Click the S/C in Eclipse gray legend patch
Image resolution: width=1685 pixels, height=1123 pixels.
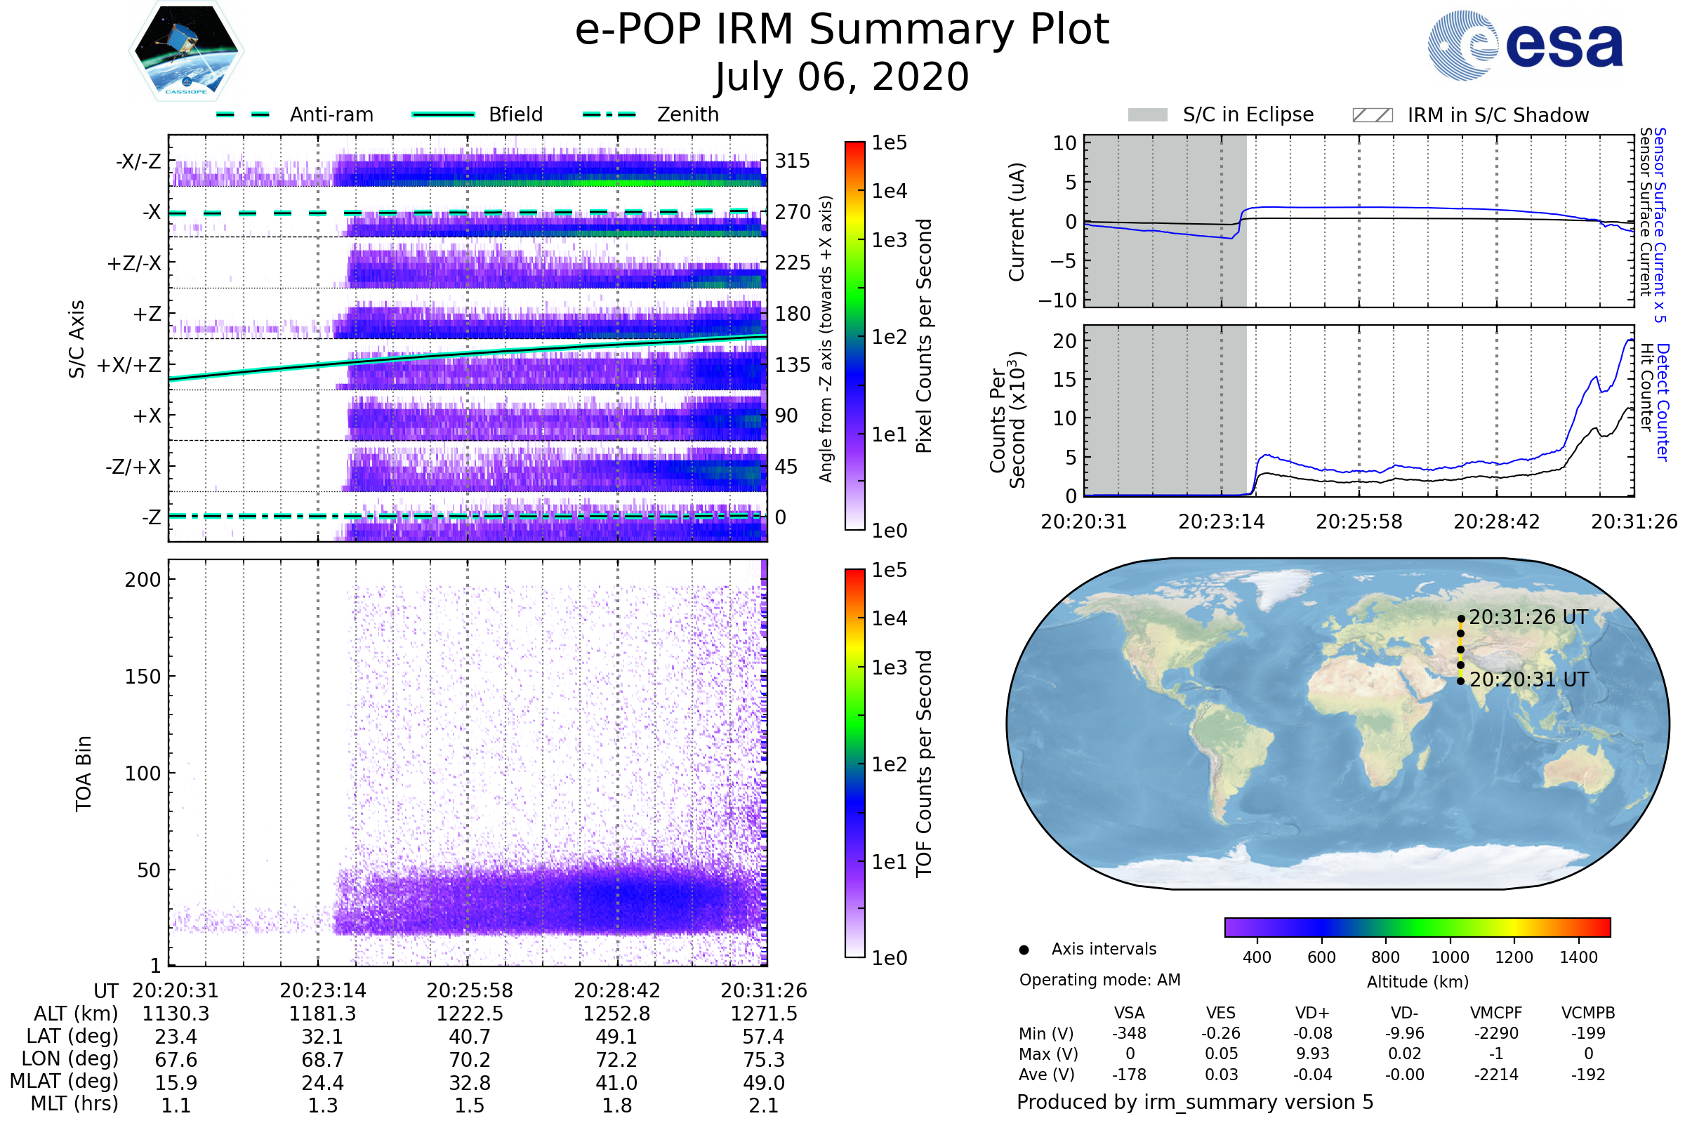click(x=1148, y=115)
